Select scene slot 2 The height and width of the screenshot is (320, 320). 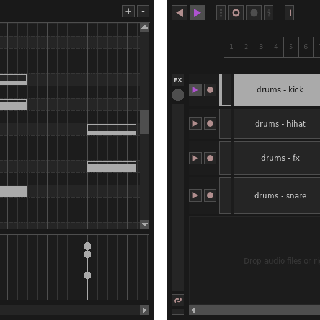click(x=246, y=47)
